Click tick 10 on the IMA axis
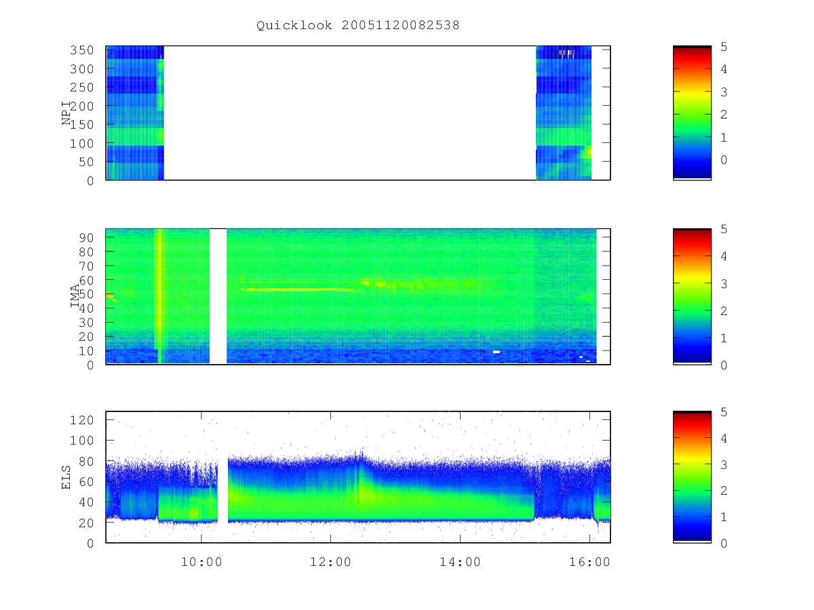Viewport: 814px width, 610px height. pos(88,351)
